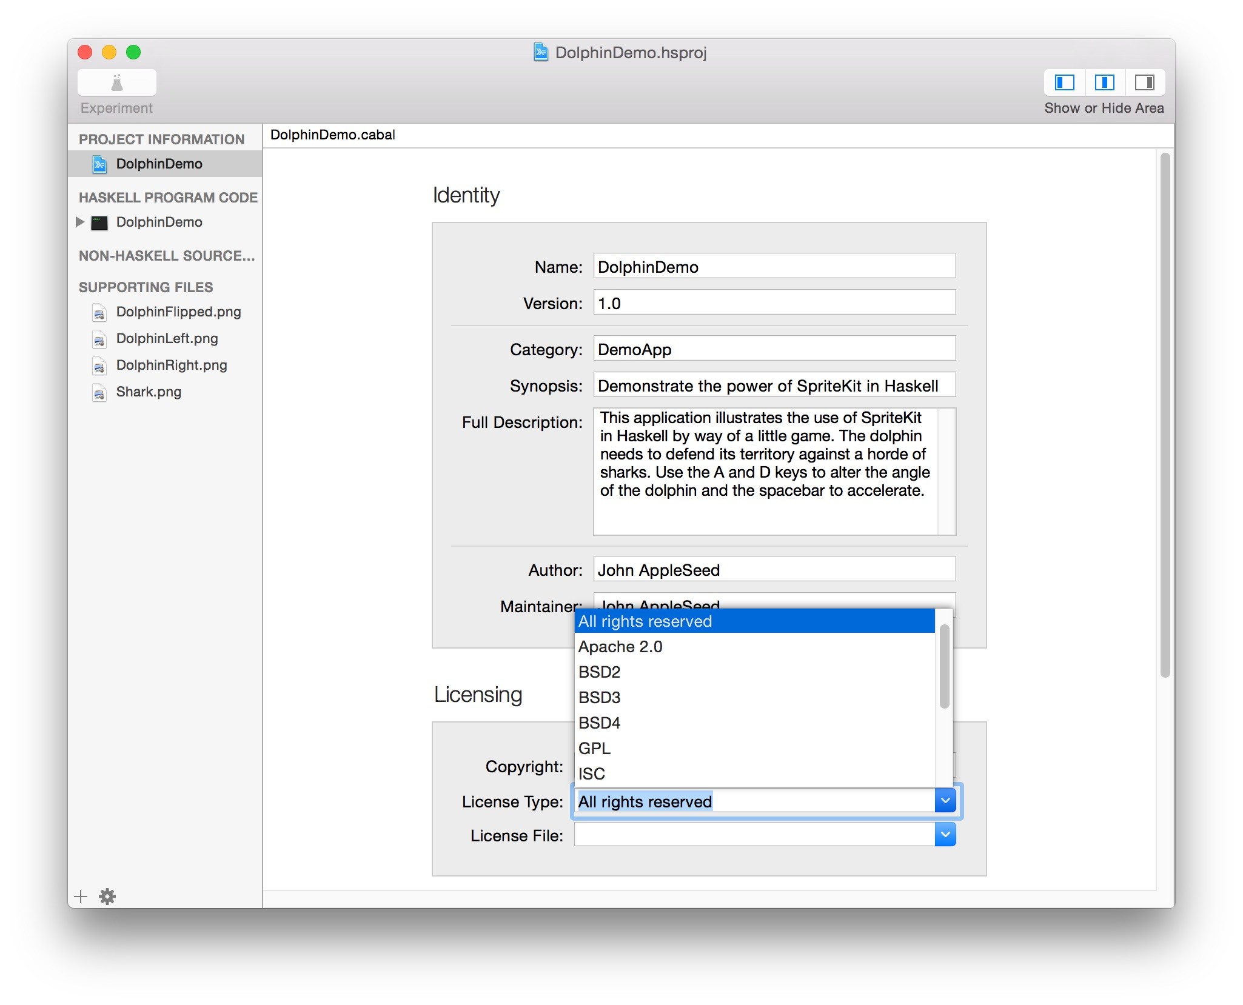The image size is (1243, 1005).
Task: Choose BSD3 from license list
Action: click(599, 698)
